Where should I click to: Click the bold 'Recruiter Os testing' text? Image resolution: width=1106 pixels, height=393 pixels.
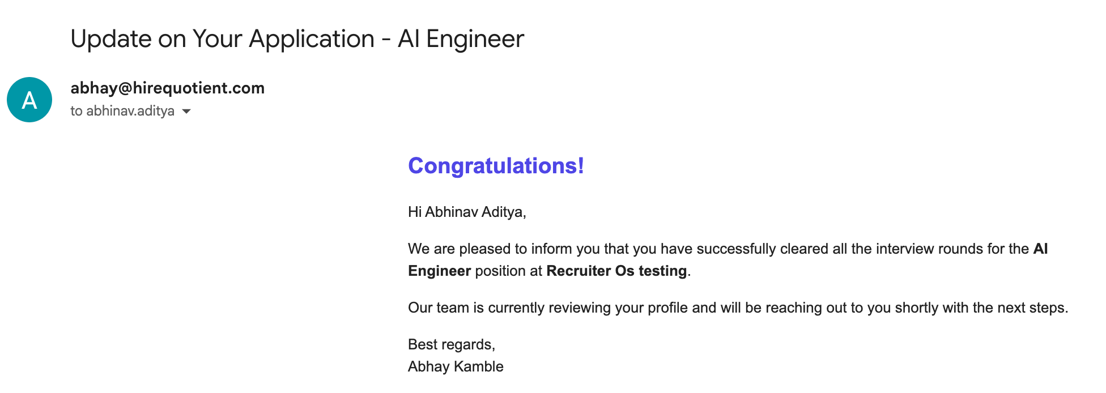click(x=616, y=271)
